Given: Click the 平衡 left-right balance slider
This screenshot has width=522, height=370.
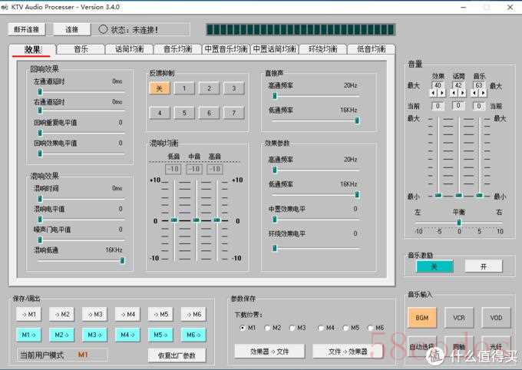Looking at the screenshot, I should pos(459,222).
